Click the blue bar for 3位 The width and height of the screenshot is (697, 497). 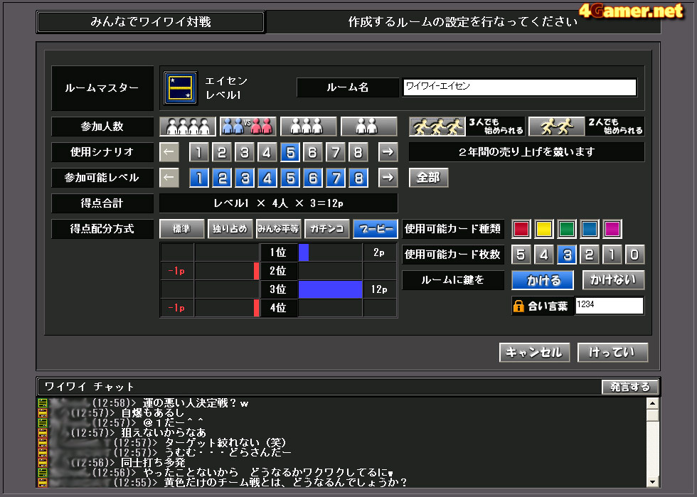(330, 289)
